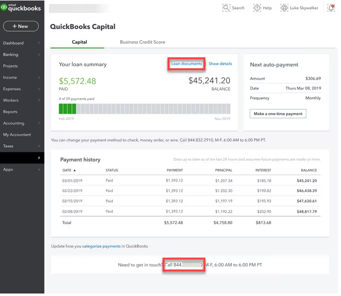Open the notifications bell icon
The height and width of the screenshot is (296, 341).
click(332, 7)
